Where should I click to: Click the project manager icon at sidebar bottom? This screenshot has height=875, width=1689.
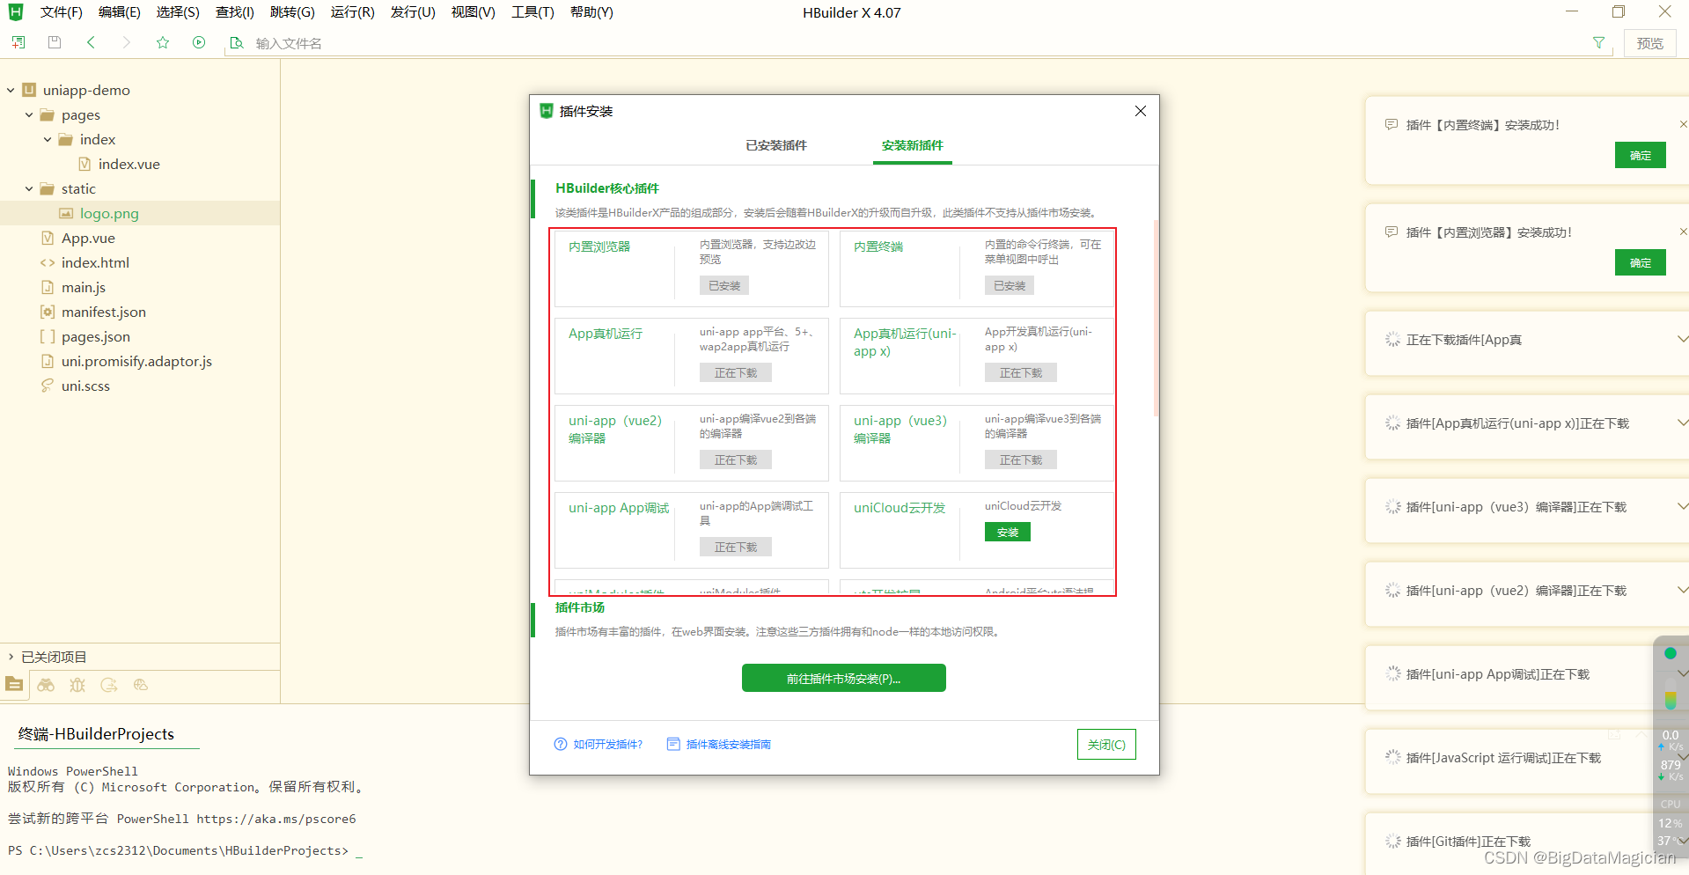click(14, 684)
